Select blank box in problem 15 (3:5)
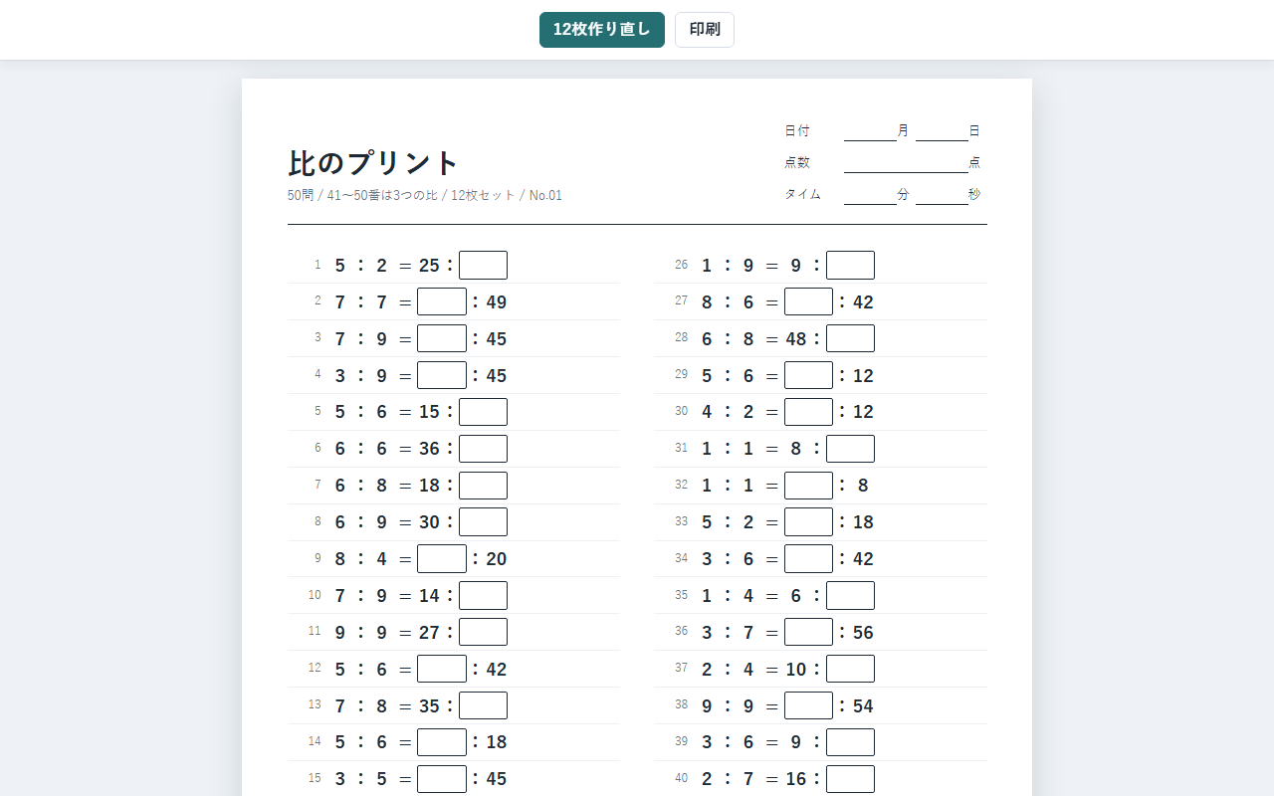Viewport: 1274px width, 796px height. 442,779
